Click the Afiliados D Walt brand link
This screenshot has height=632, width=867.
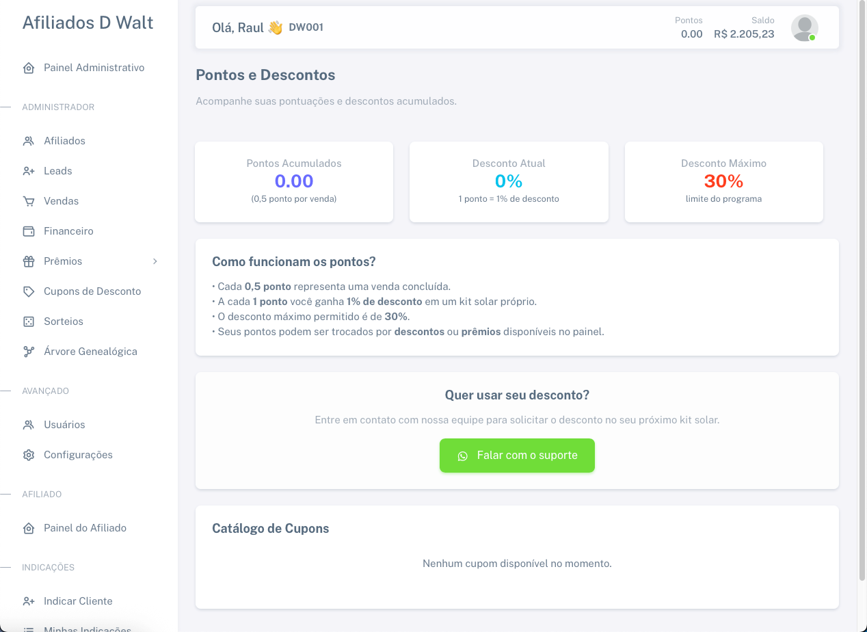pos(88,23)
